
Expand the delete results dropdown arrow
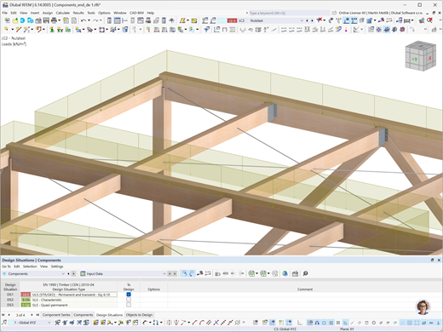pyautogui.click(x=325, y=20)
